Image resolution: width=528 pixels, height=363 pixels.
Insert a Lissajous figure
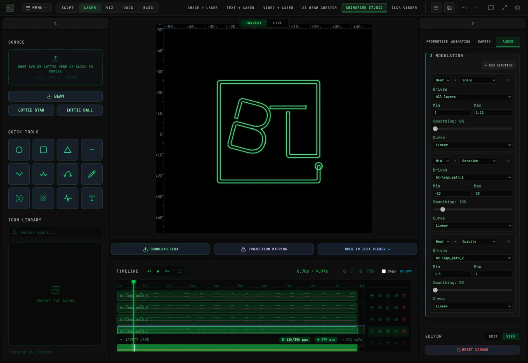tap(19, 198)
